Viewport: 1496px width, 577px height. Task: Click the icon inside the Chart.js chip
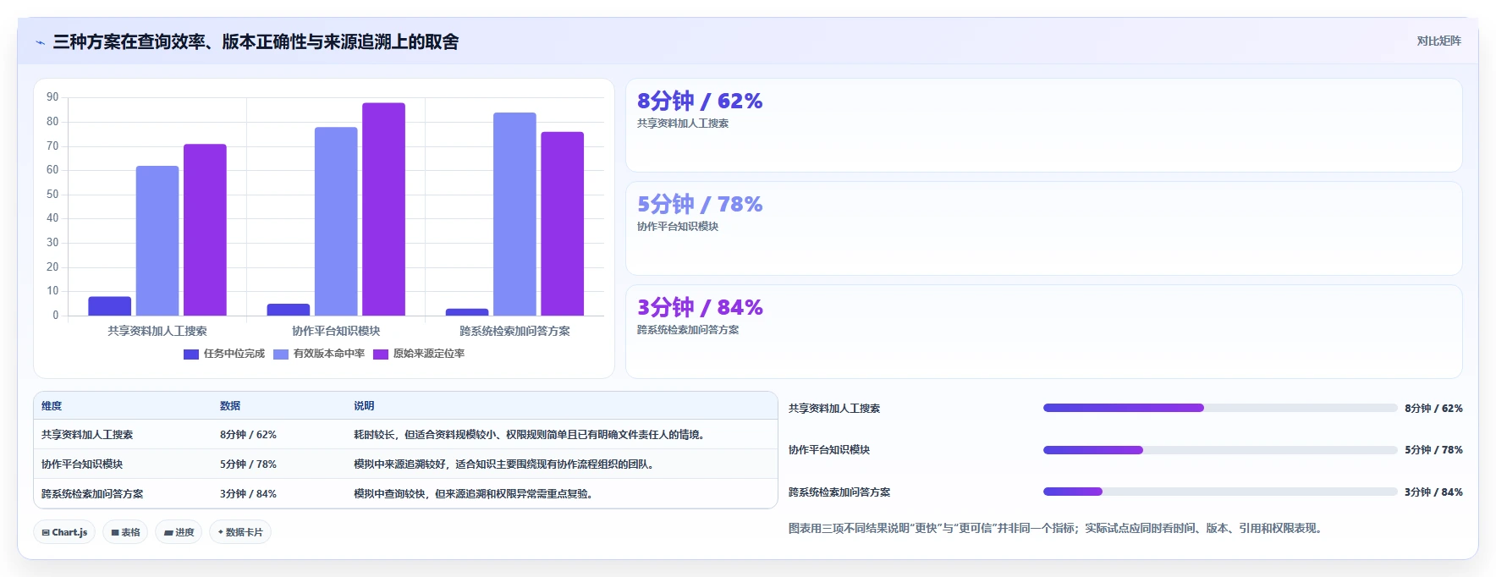click(46, 533)
